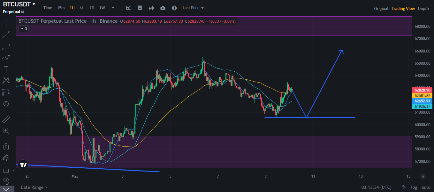Open indicators using the candlestick compare icon

[x=151, y=8]
